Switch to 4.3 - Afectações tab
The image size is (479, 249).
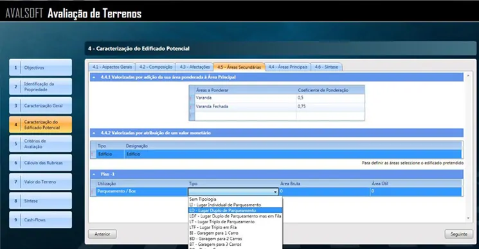195,67
